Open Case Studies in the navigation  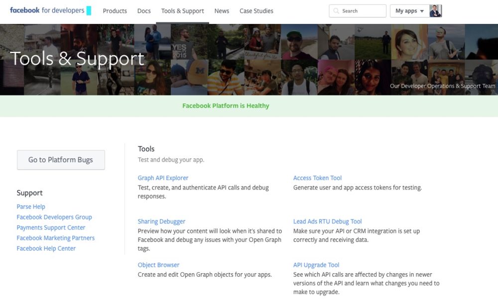pyautogui.click(x=256, y=11)
